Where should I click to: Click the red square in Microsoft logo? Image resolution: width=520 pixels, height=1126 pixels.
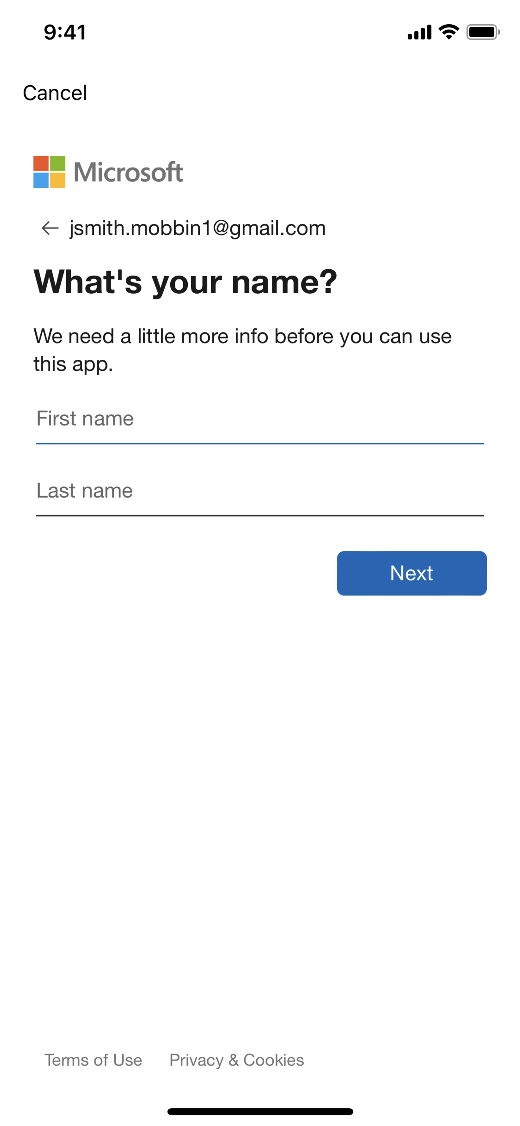[41, 164]
